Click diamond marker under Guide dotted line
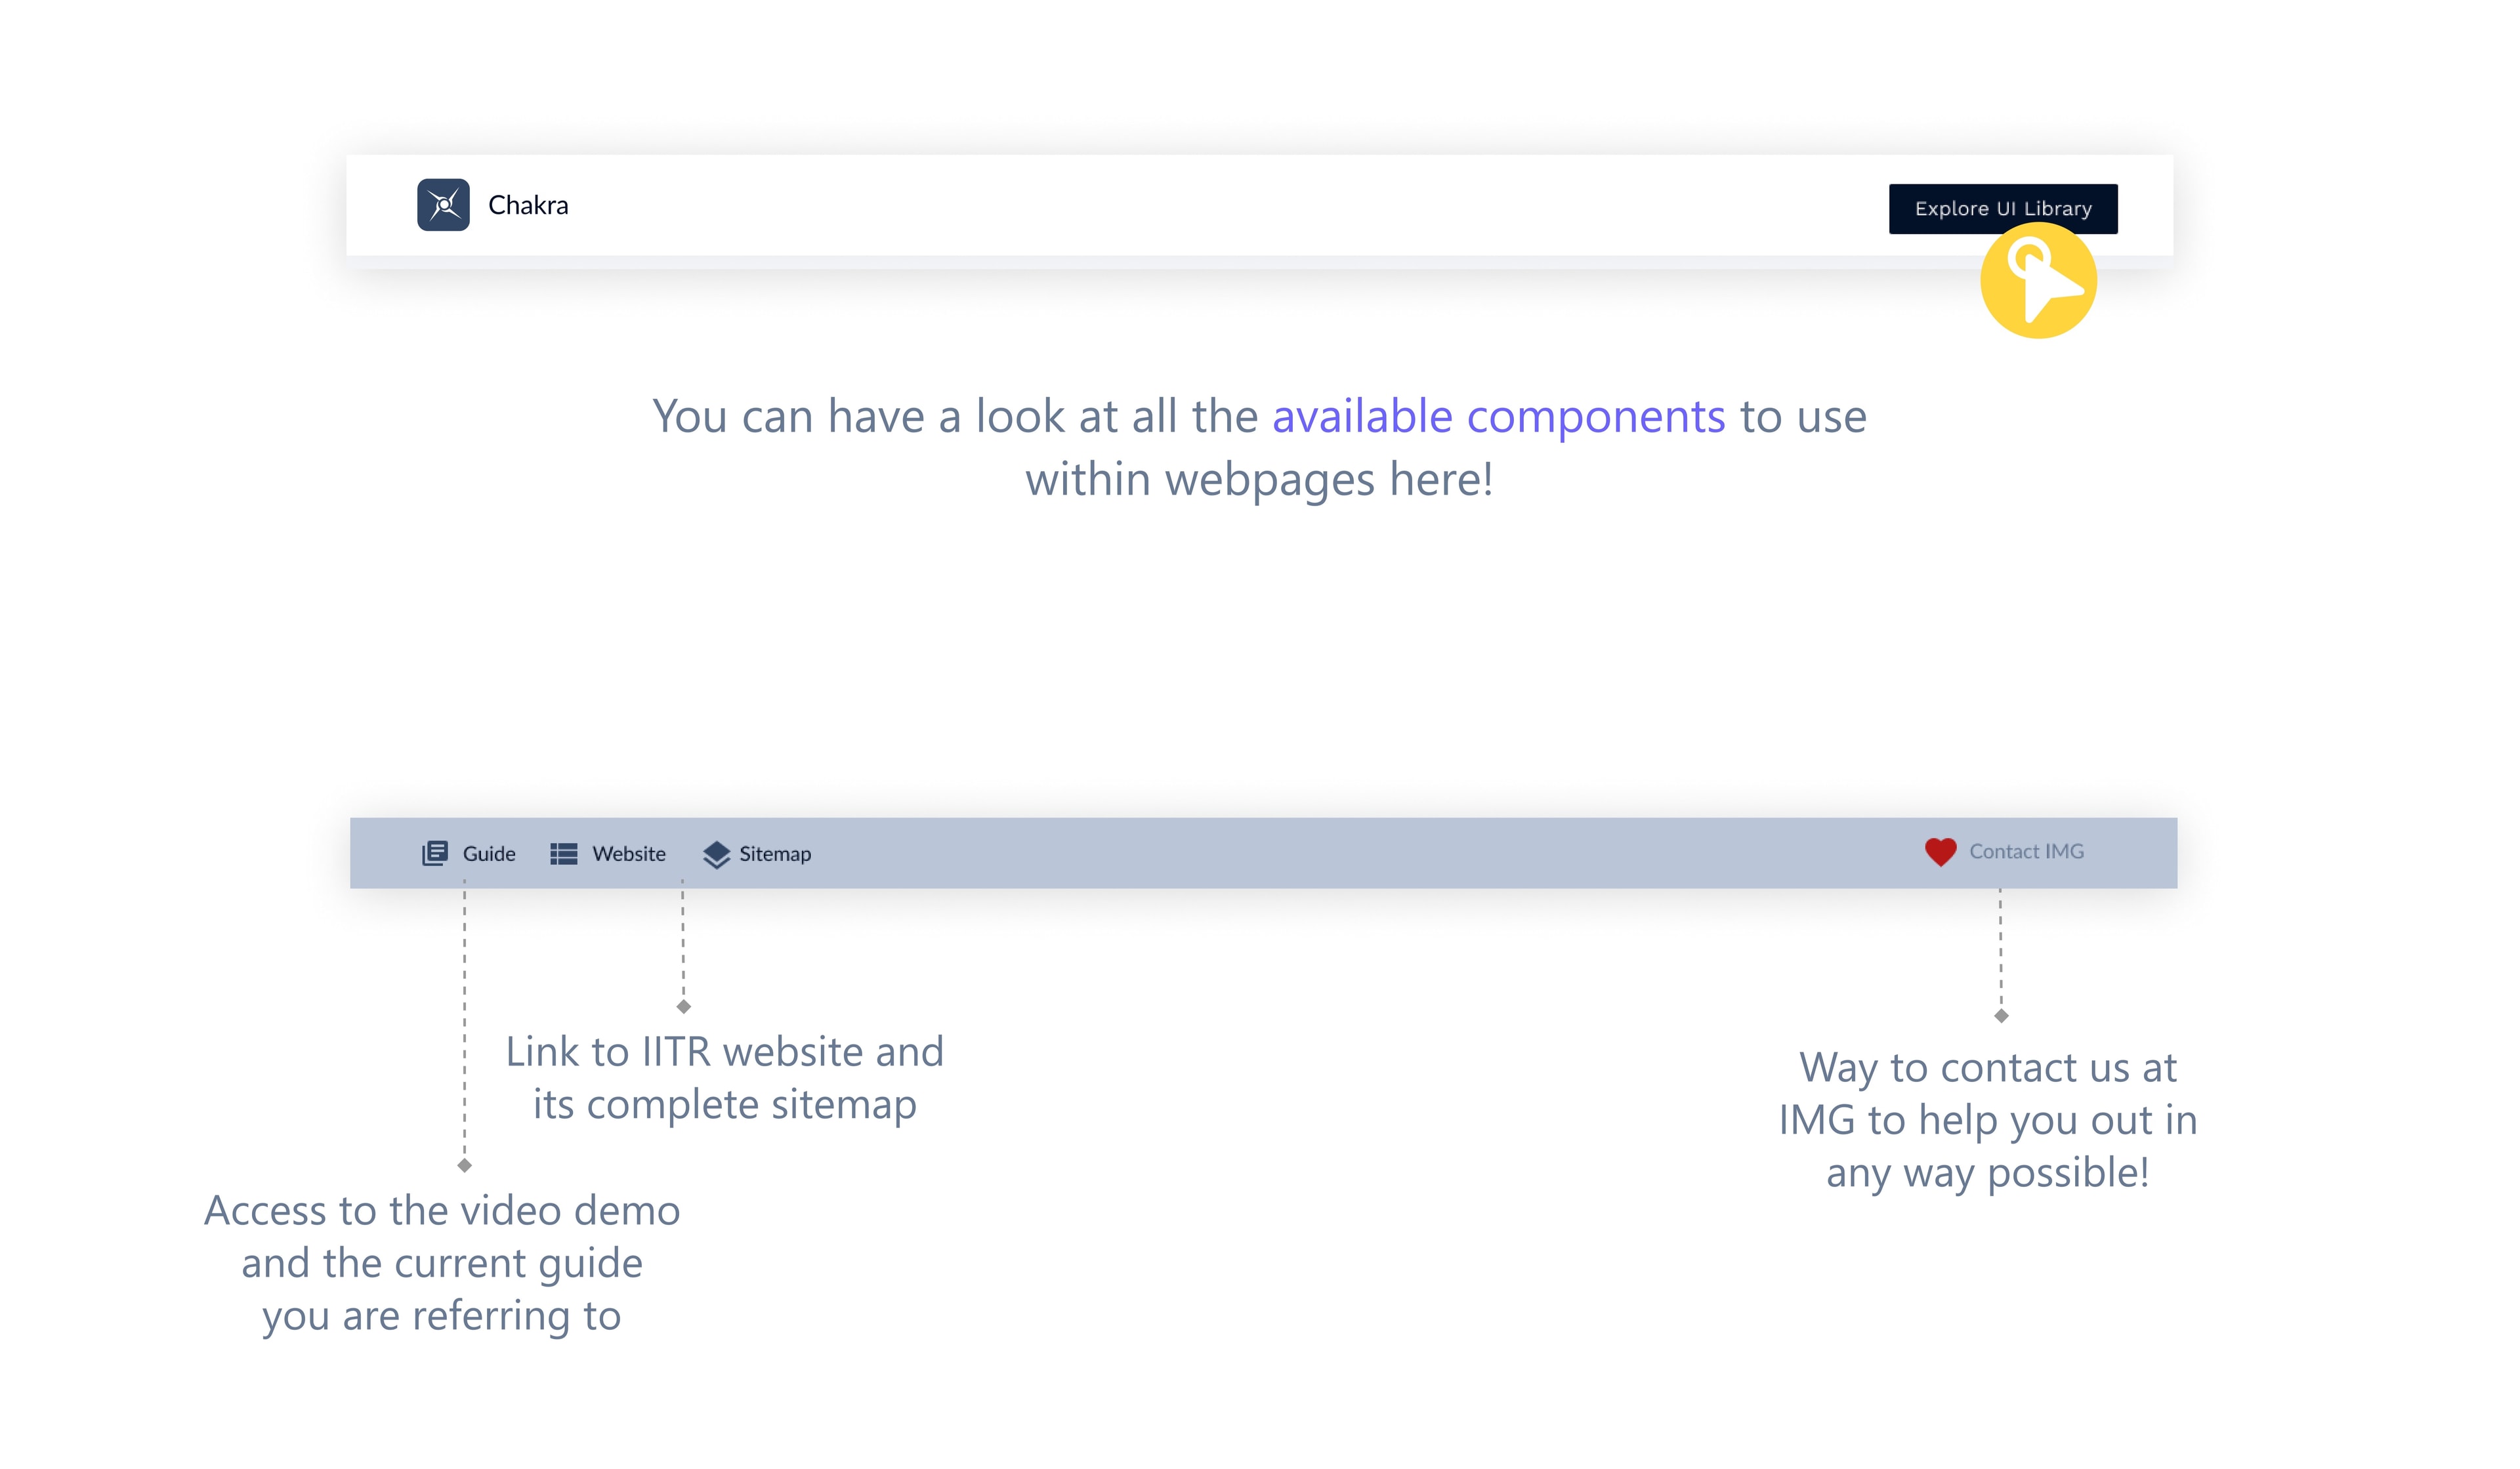 click(x=464, y=1165)
